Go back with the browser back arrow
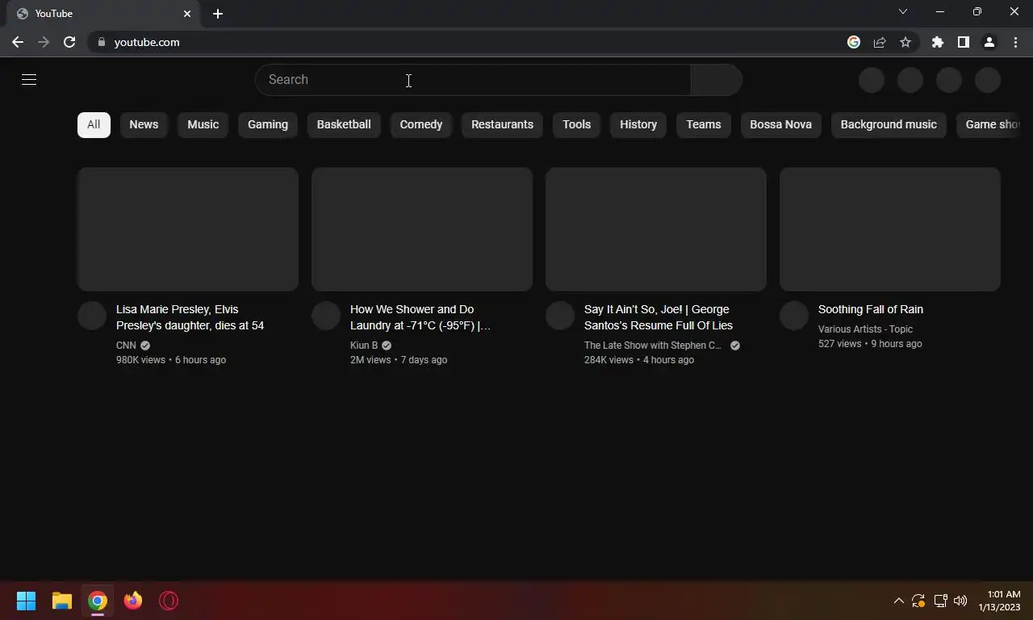 point(18,42)
